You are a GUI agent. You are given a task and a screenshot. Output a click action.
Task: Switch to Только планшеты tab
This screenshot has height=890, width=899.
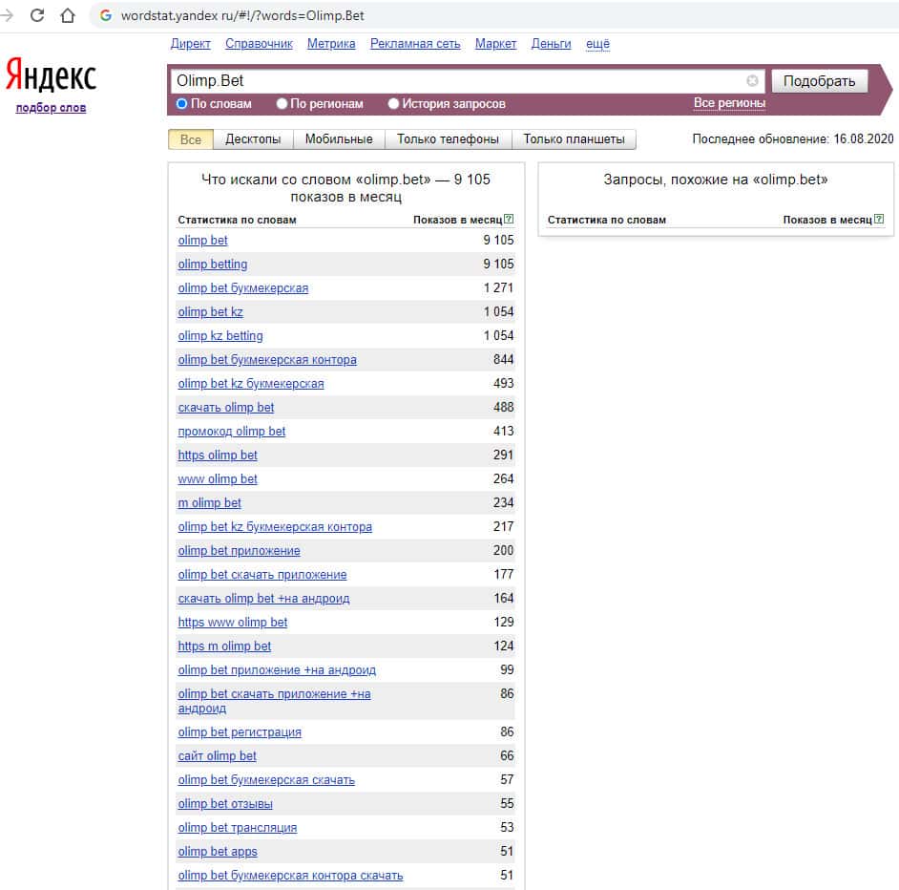(x=574, y=139)
